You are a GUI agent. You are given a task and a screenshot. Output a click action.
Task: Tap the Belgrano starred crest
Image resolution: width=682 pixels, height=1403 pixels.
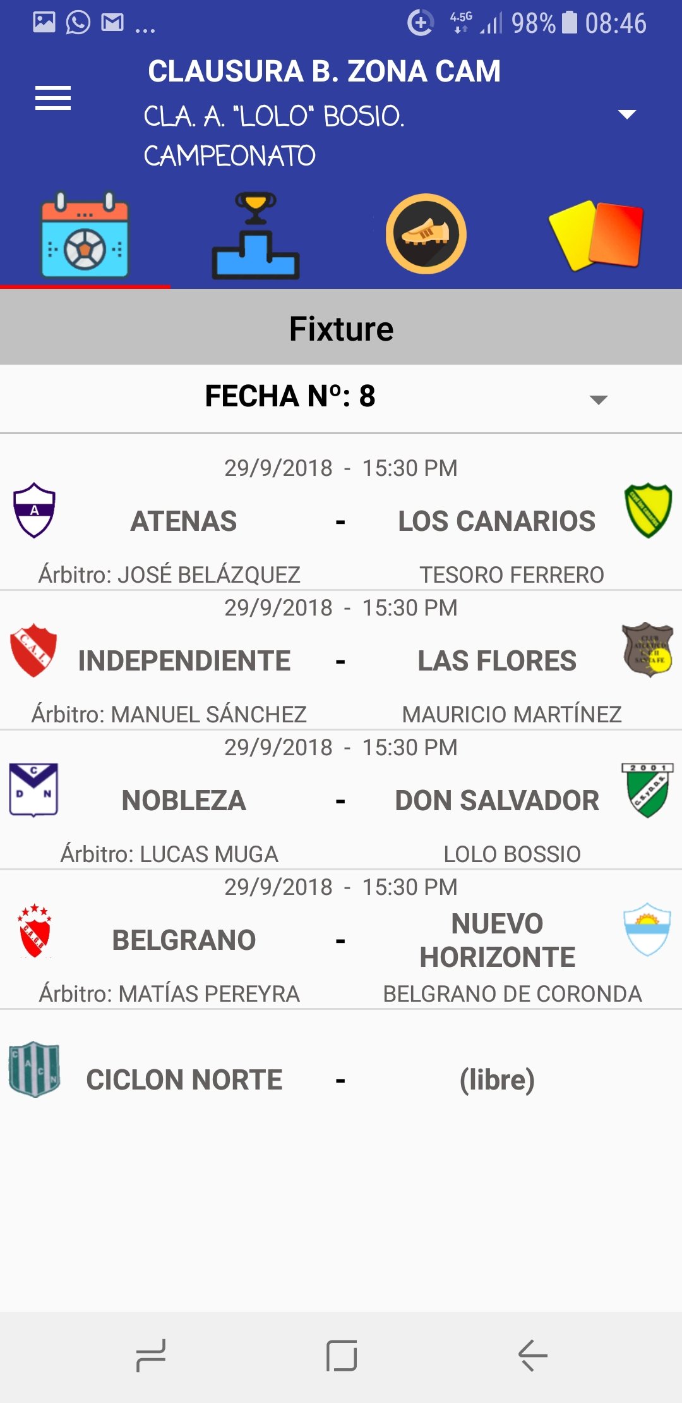point(35,931)
